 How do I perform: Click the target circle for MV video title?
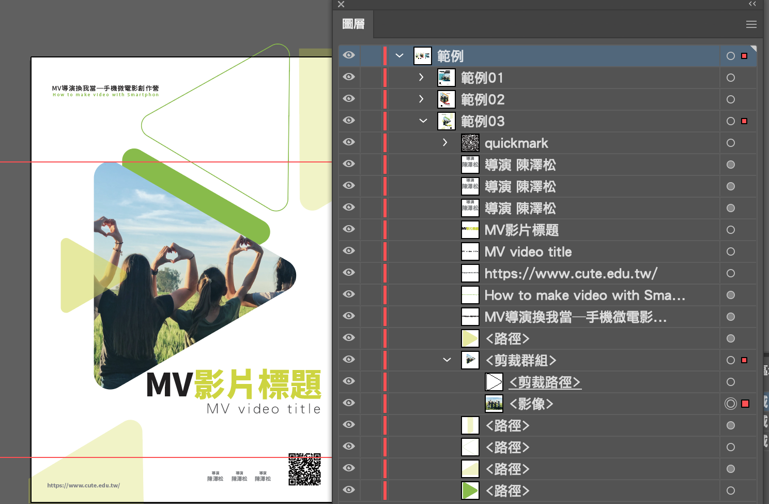(730, 251)
